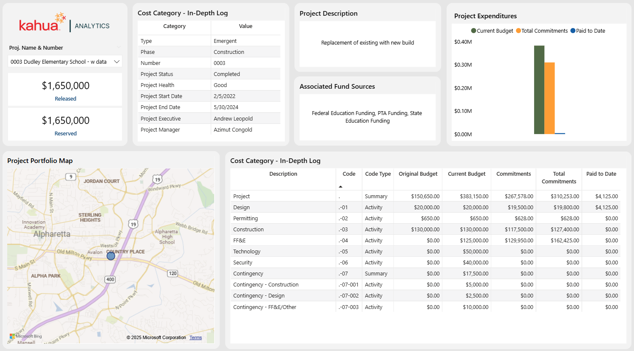The image size is (634, 351).
Task: Sort by Original Budget column header
Action: [x=418, y=174]
